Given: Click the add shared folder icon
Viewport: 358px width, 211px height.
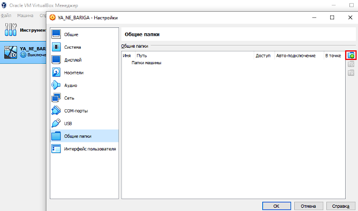Looking at the screenshot, I should pyautogui.click(x=351, y=55).
